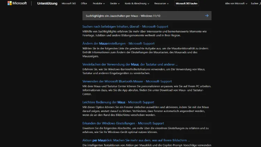Image resolution: width=261 pixels, height=147 pixels.
Task: Open the Unterstützung home link
Action: 47,3
